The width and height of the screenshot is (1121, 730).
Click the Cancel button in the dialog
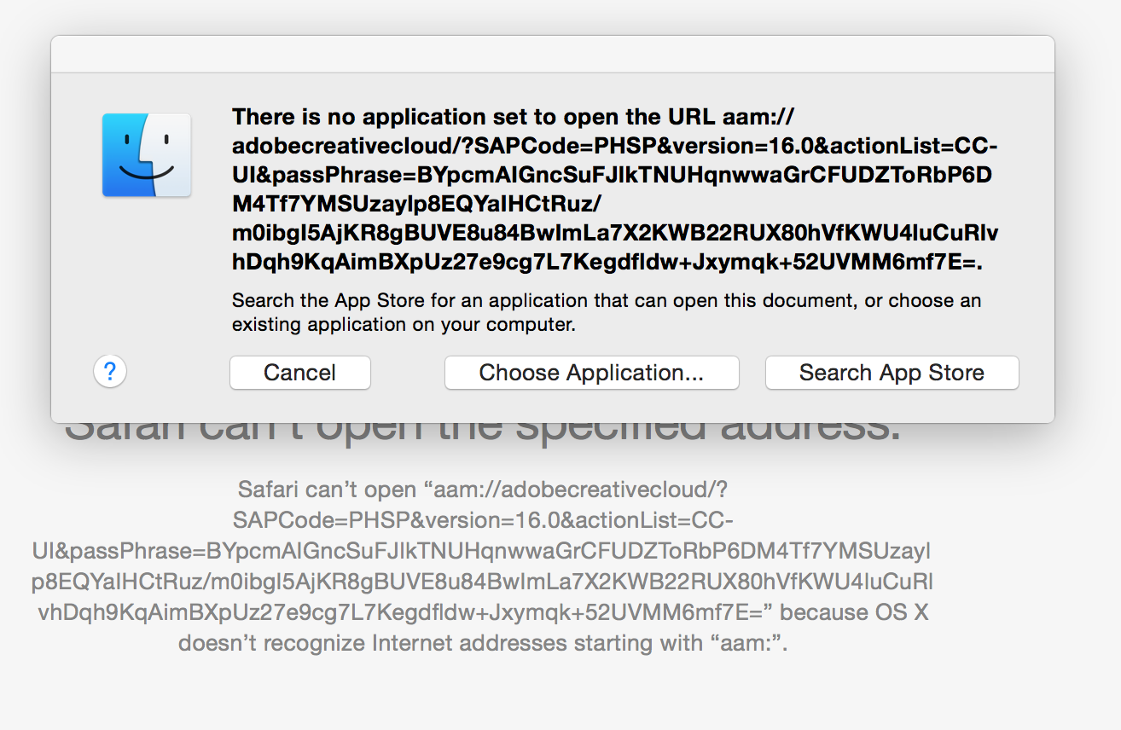300,373
